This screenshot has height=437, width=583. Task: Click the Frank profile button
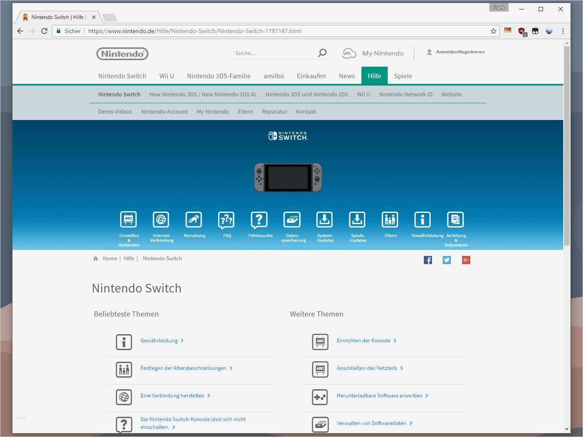[499, 7]
